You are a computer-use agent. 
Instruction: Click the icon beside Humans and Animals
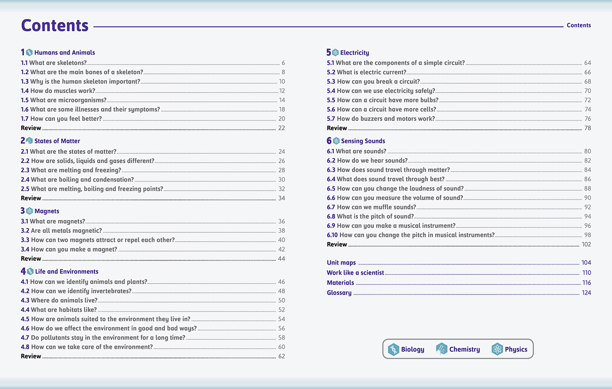click(x=29, y=52)
